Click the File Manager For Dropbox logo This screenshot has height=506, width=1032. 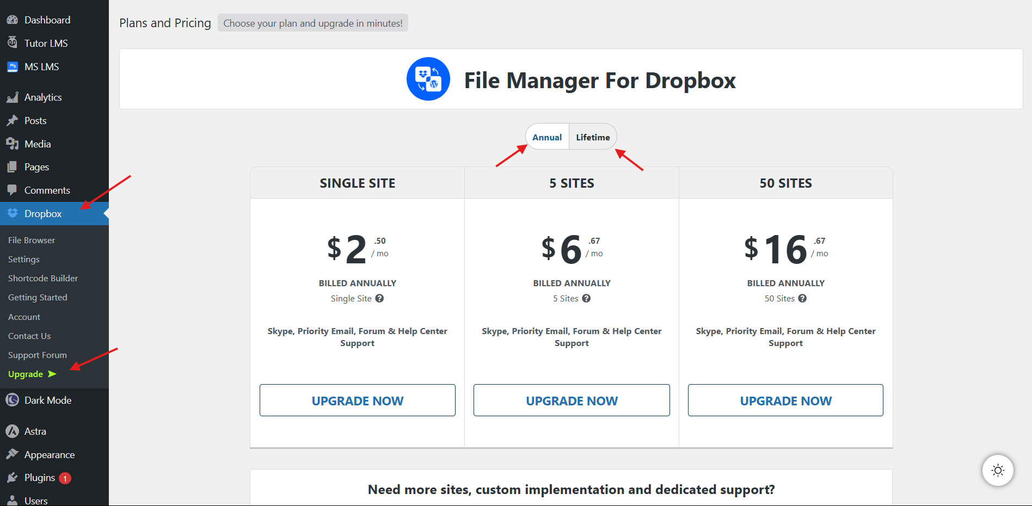(428, 79)
